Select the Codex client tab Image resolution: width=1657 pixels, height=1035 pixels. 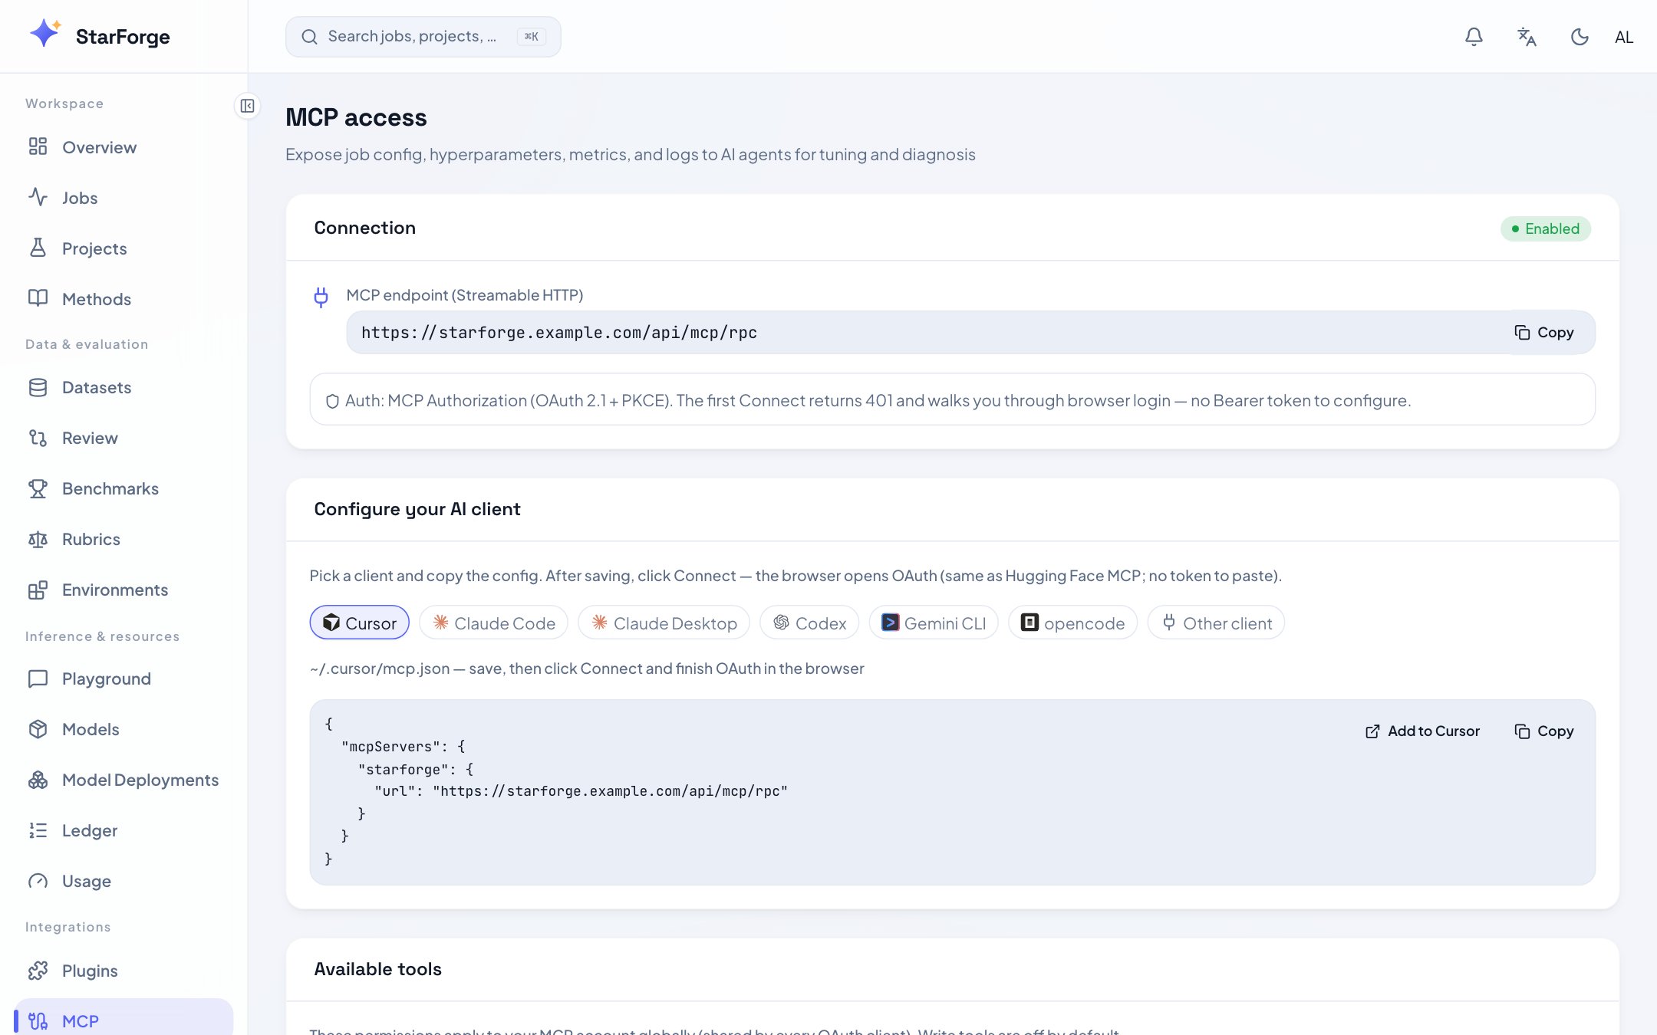809,623
